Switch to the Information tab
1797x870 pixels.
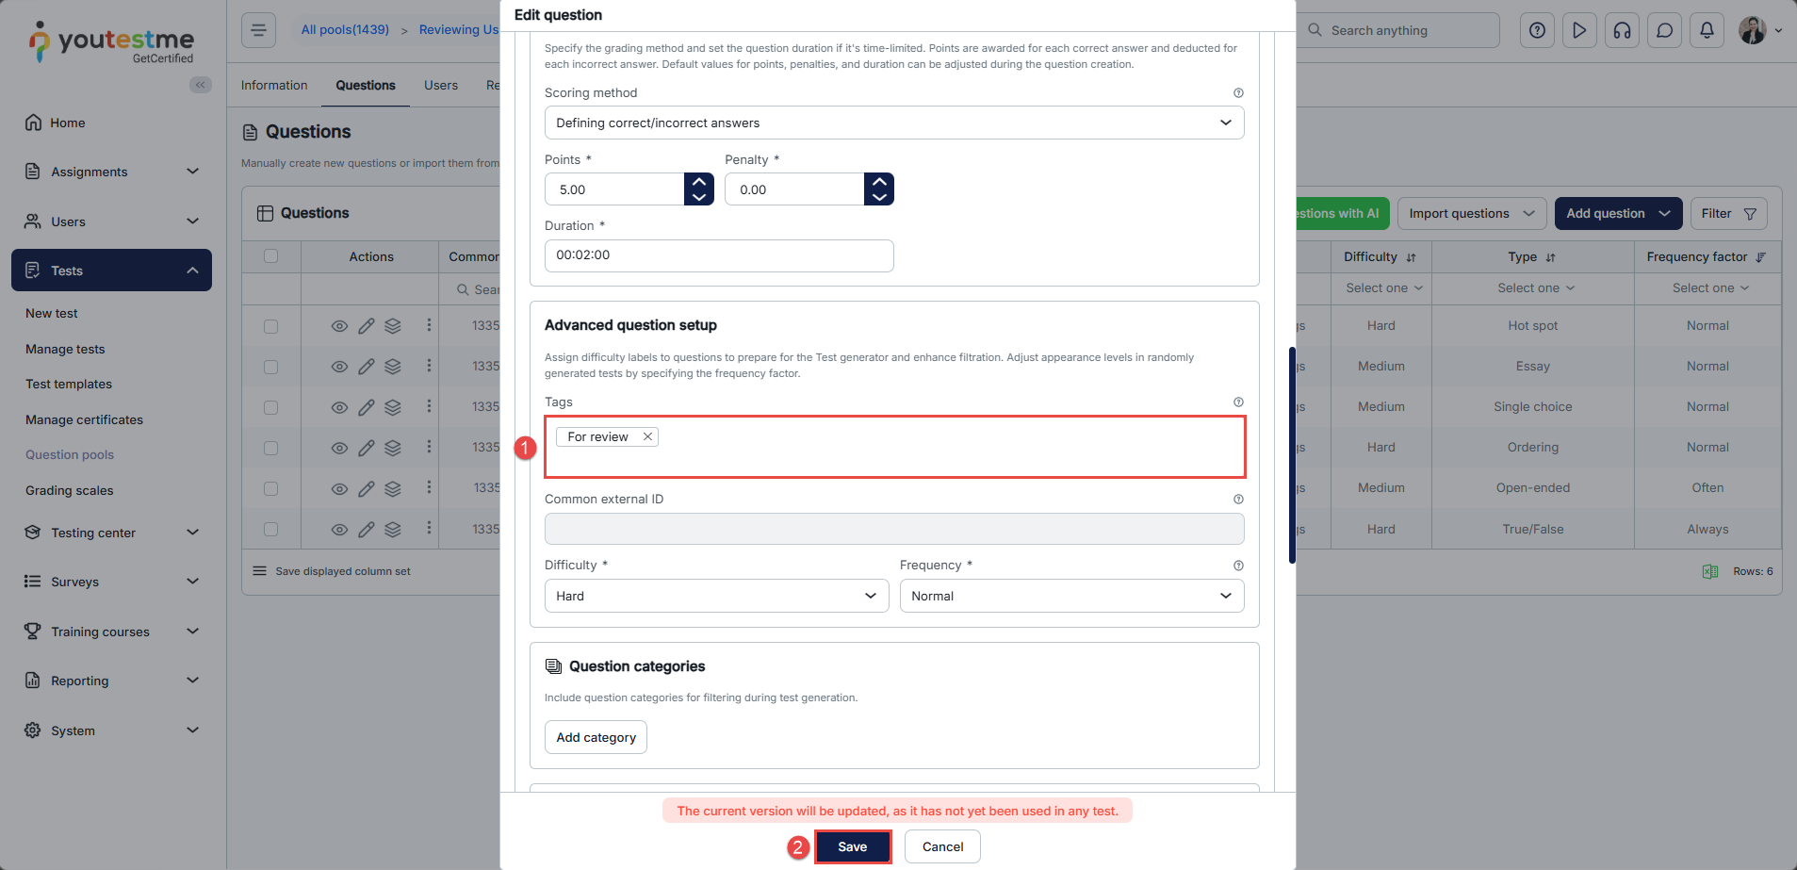click(274, 85)
